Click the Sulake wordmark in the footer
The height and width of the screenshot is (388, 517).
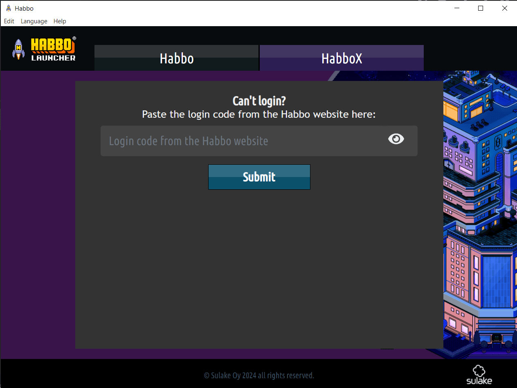point(479,381)
